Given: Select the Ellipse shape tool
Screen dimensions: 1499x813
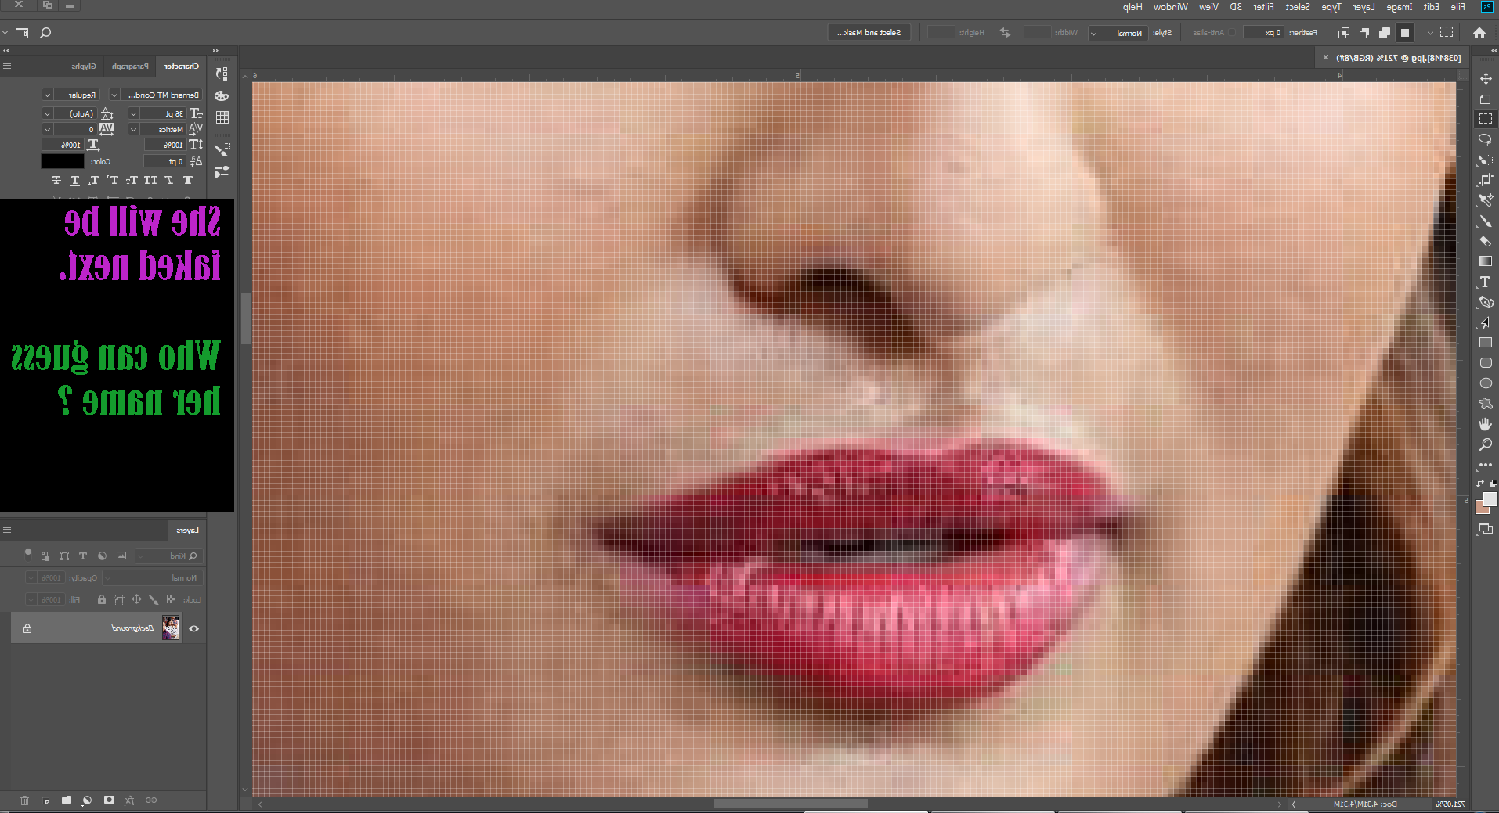Looking at the screenshot, I should (1485, 383).
